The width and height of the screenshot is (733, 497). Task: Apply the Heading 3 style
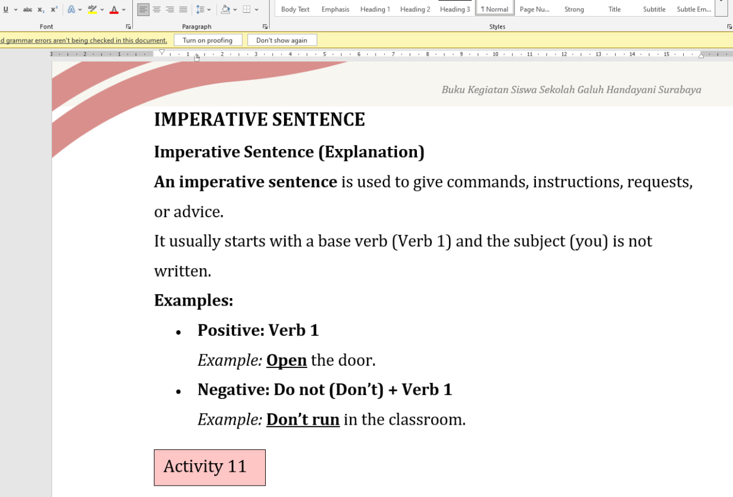coord(455,9)
